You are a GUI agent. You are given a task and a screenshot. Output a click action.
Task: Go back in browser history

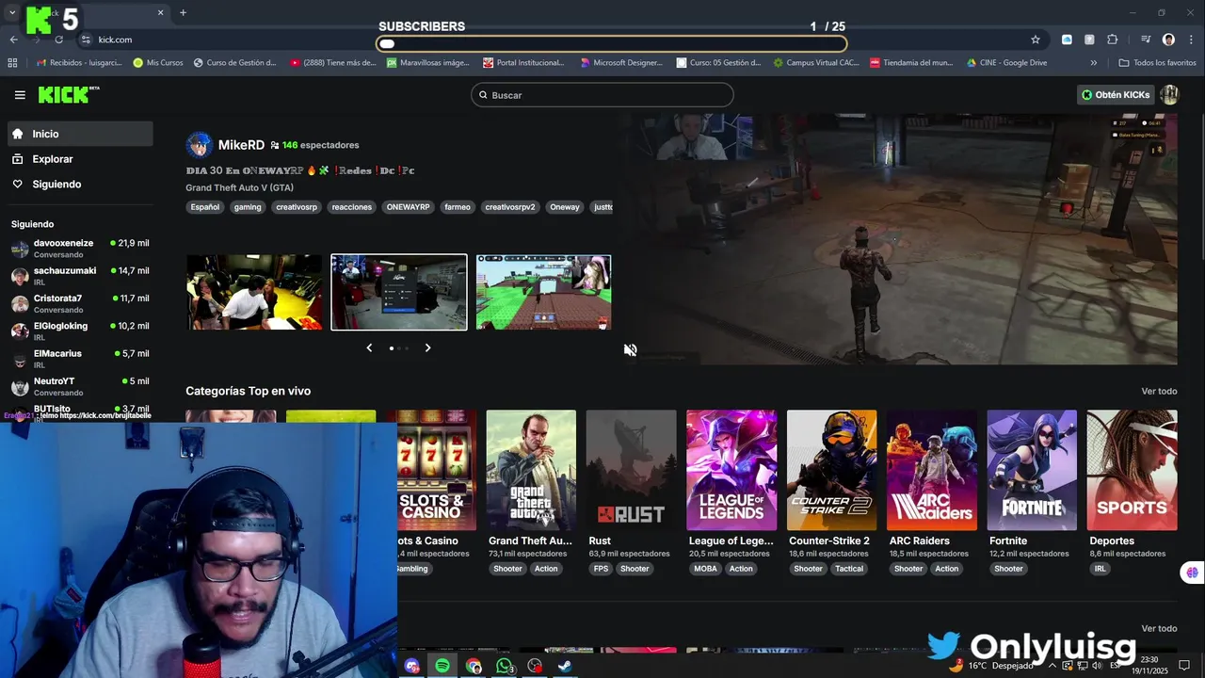(13, 40)
